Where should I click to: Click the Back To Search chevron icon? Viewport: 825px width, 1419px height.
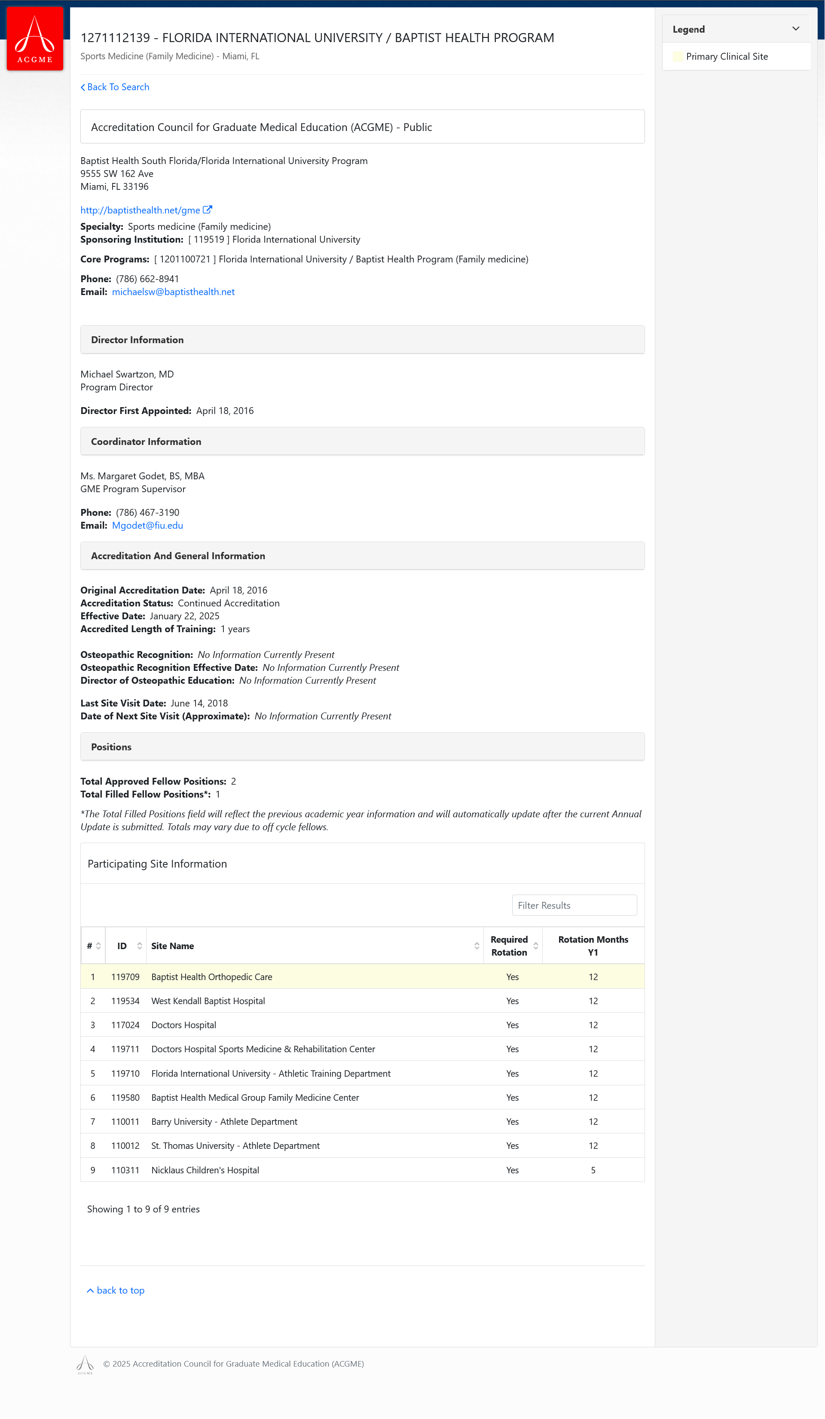(83, 87)
